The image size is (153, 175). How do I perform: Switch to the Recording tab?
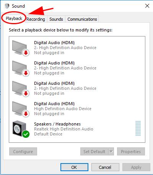coord(36,19)
